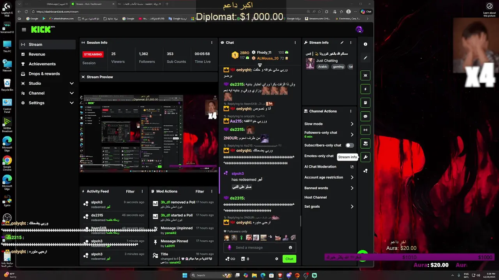Image resolution: width=499 pixels, height=280 pixels.
Task: Toggle the Stream Preview widget icon
Action: point(365,75)
